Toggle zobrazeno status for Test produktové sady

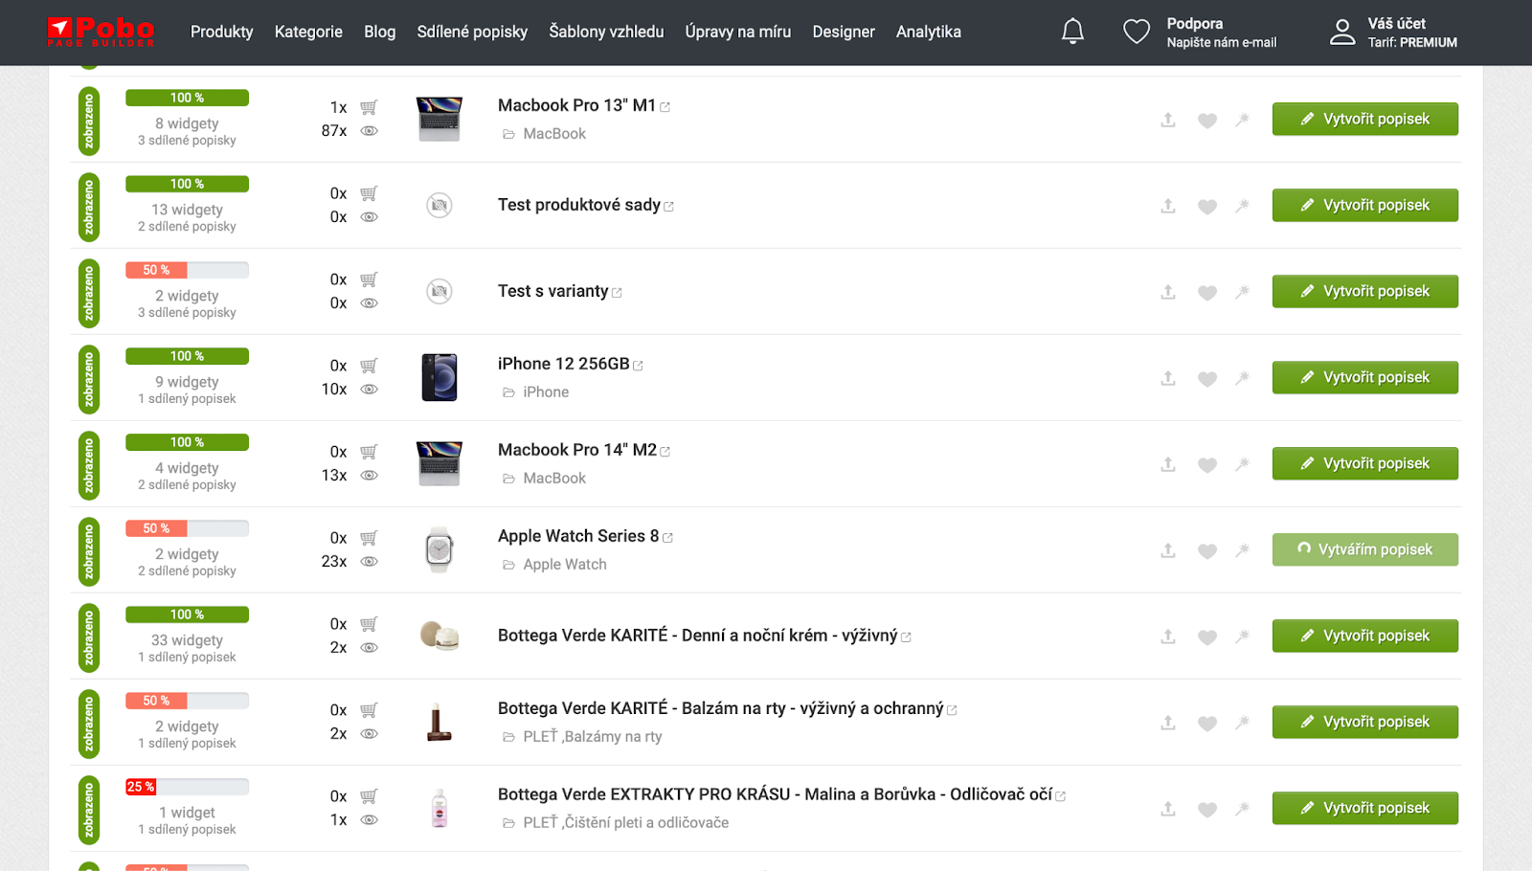89,208
